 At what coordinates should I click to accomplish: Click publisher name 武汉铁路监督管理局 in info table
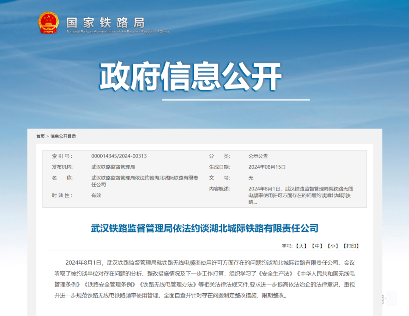(x=113, y=167)
